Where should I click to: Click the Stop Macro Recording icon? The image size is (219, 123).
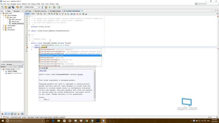pyautogui.click(x=80, y=14)
